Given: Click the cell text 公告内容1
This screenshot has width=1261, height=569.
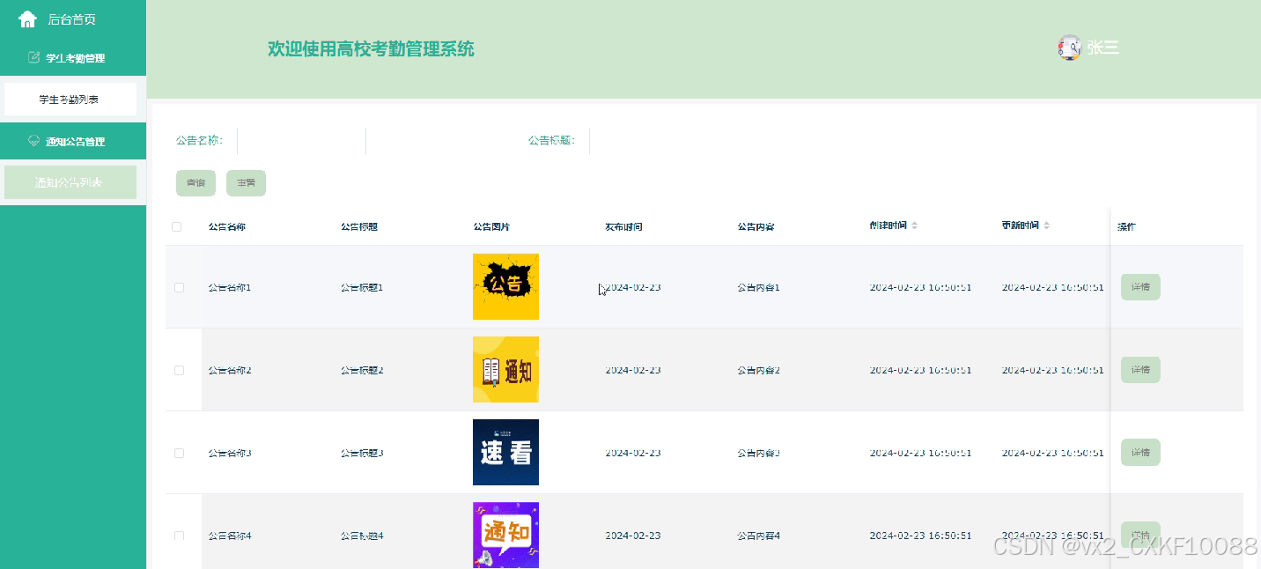Looking at the screenshot, I should [x=758, y=287].
